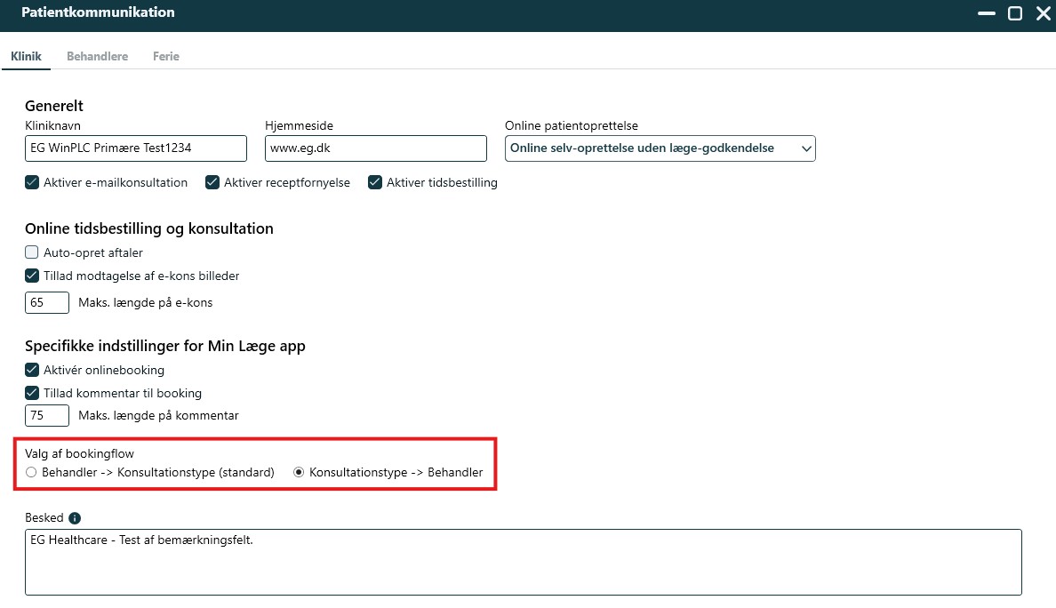
Task: Click the Hjemmeside input field
Action: [375, 148]
